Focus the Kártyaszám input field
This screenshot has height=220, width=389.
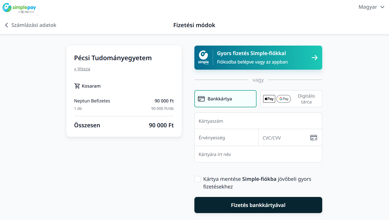point(258,121)
